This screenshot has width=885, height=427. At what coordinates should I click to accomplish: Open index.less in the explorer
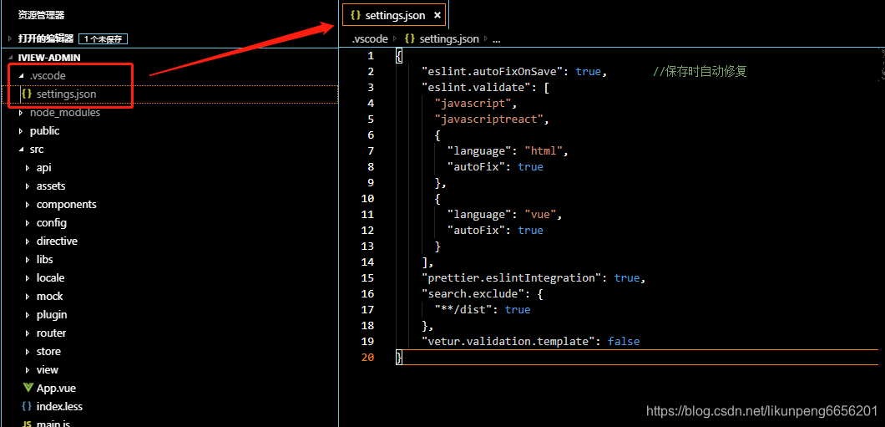click(x=59, y=406)
